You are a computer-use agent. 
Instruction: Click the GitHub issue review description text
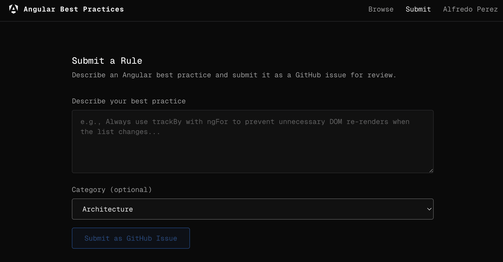[234, 75]
